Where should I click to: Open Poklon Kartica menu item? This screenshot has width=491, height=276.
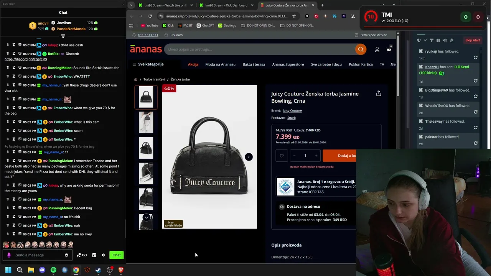[361, 64]
